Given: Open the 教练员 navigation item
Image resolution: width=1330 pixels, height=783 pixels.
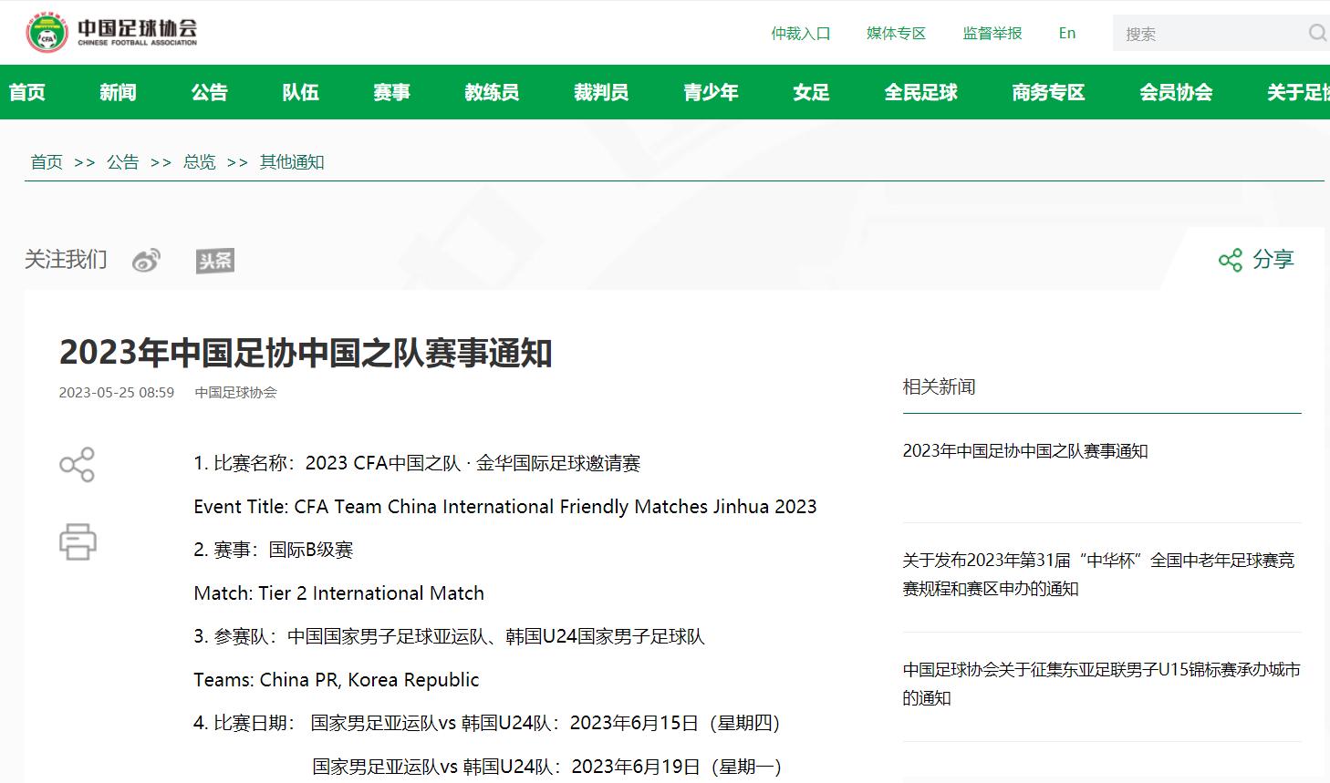Looking at the screenshot, I should click(x=491, y=92).
